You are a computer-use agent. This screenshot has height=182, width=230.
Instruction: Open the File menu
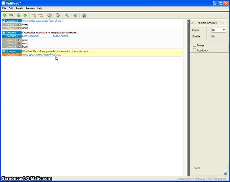(x=4, y=8)
